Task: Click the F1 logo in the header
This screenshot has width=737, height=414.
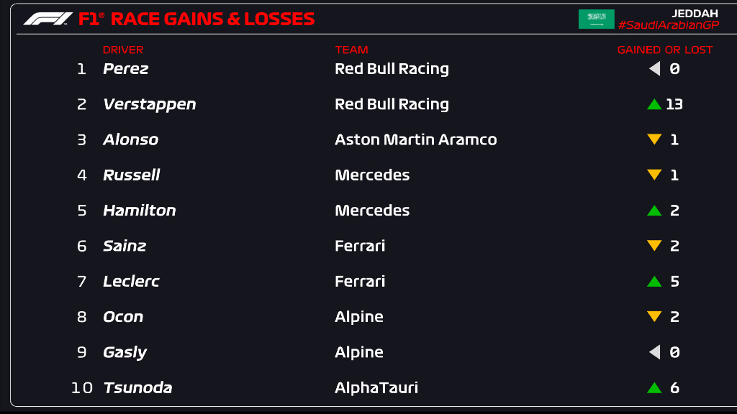Action: point(48,19)
